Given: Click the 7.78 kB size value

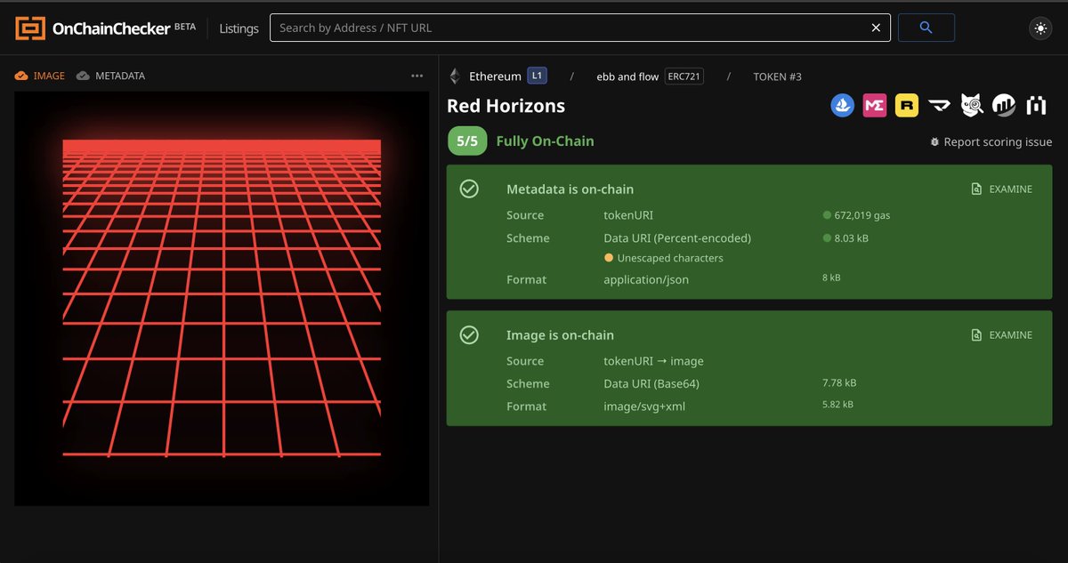Looking at the screenshot, I should tap(839, 382).
